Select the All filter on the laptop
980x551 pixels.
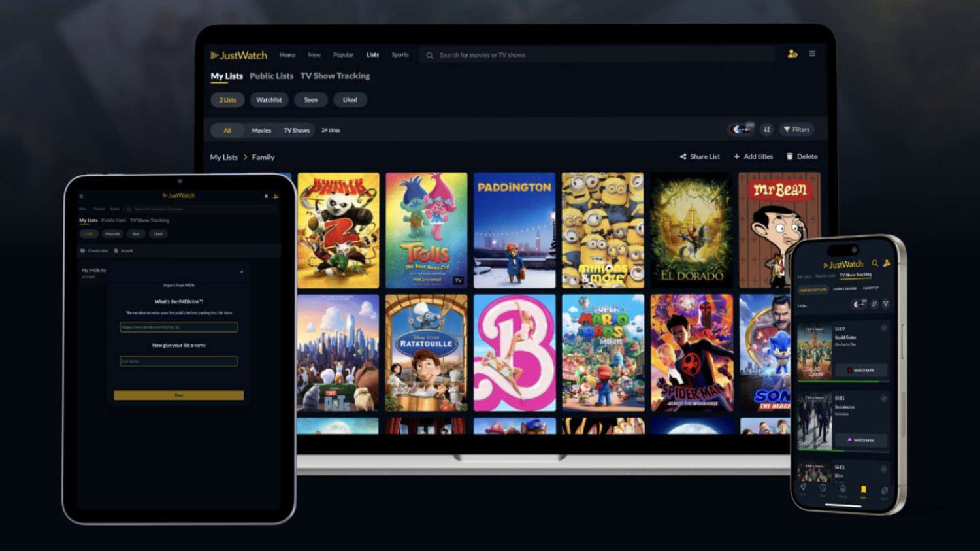tap(227, 131)
